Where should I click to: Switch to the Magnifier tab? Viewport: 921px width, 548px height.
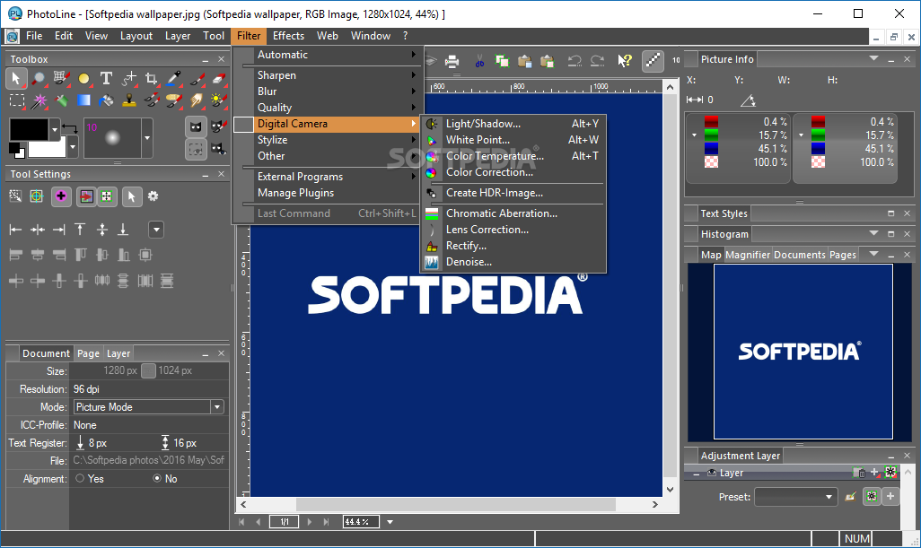tap(747, 255)
